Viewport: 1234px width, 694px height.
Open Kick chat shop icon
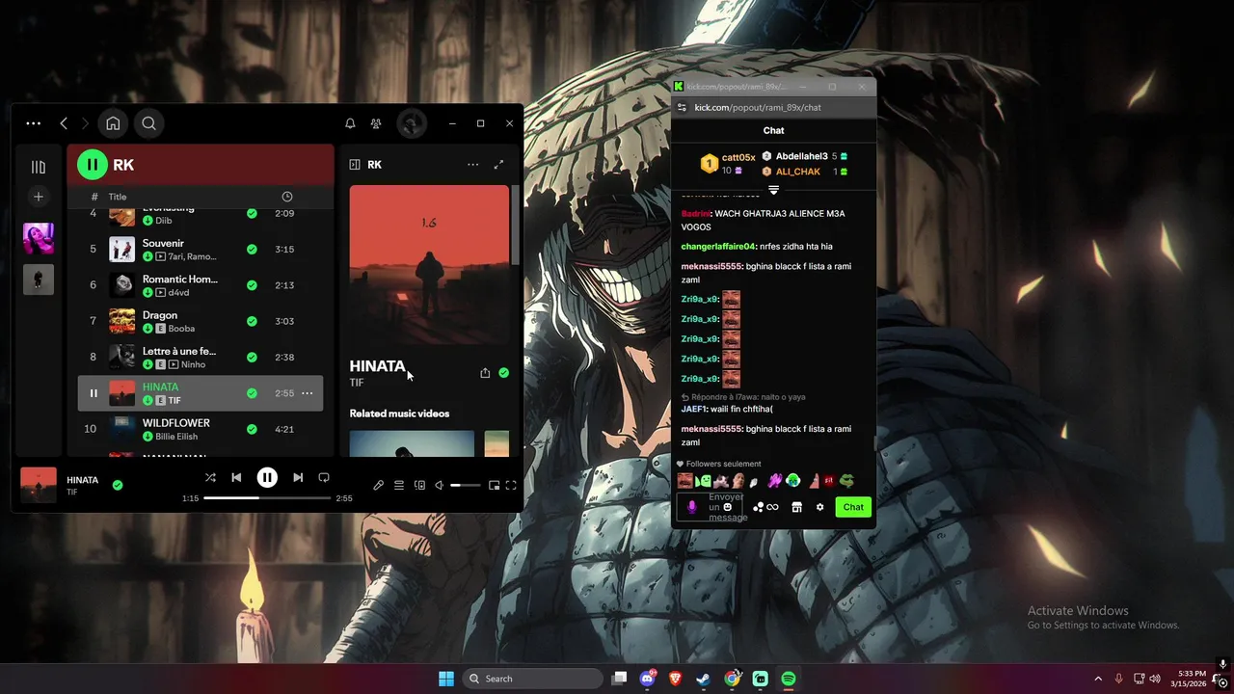(x=796, y=507)
